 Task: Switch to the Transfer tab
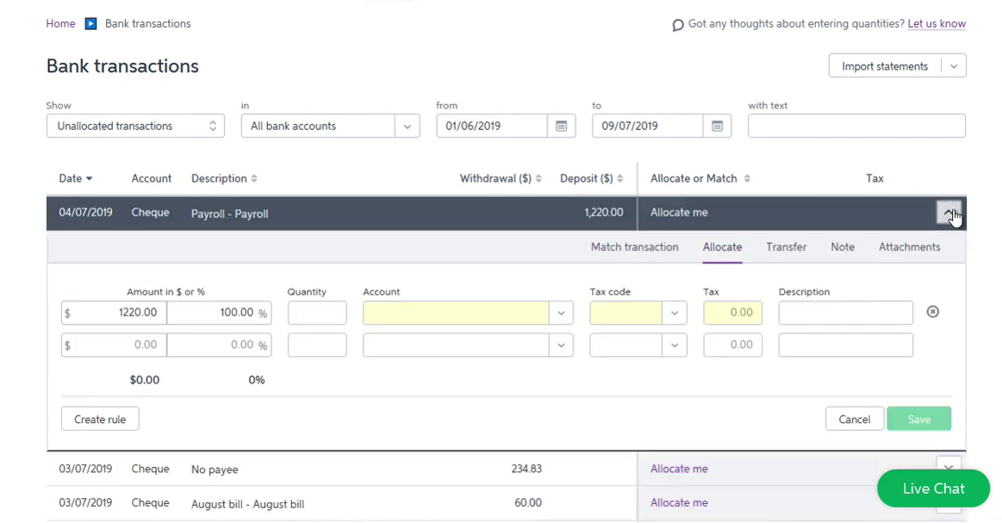[786, 246]
